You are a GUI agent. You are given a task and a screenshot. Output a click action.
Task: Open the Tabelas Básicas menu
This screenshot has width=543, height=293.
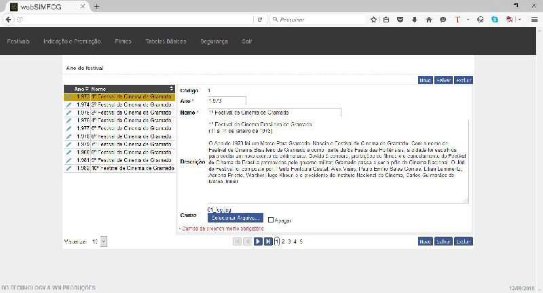[x=166, y=41]
